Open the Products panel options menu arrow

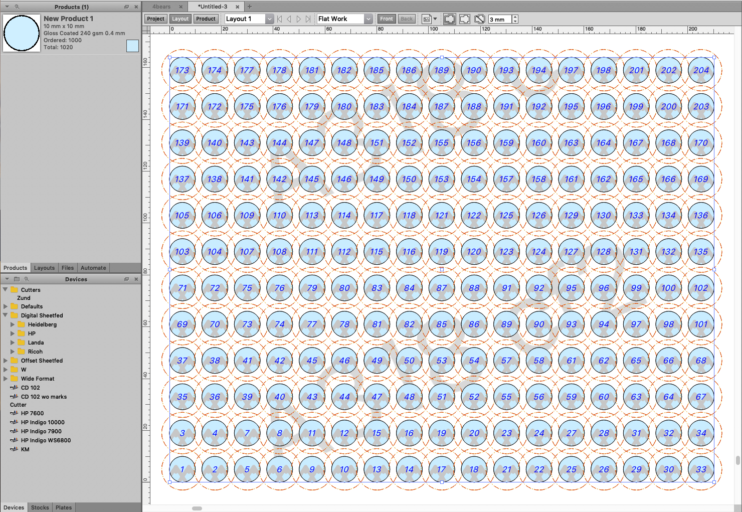coord(7,7)
